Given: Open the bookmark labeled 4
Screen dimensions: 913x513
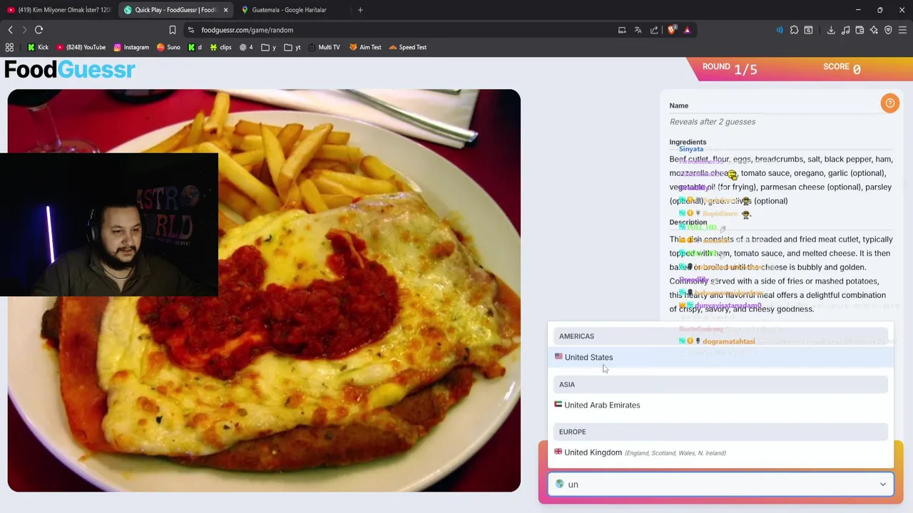Looking at the screenshot, I should (246, 47).
